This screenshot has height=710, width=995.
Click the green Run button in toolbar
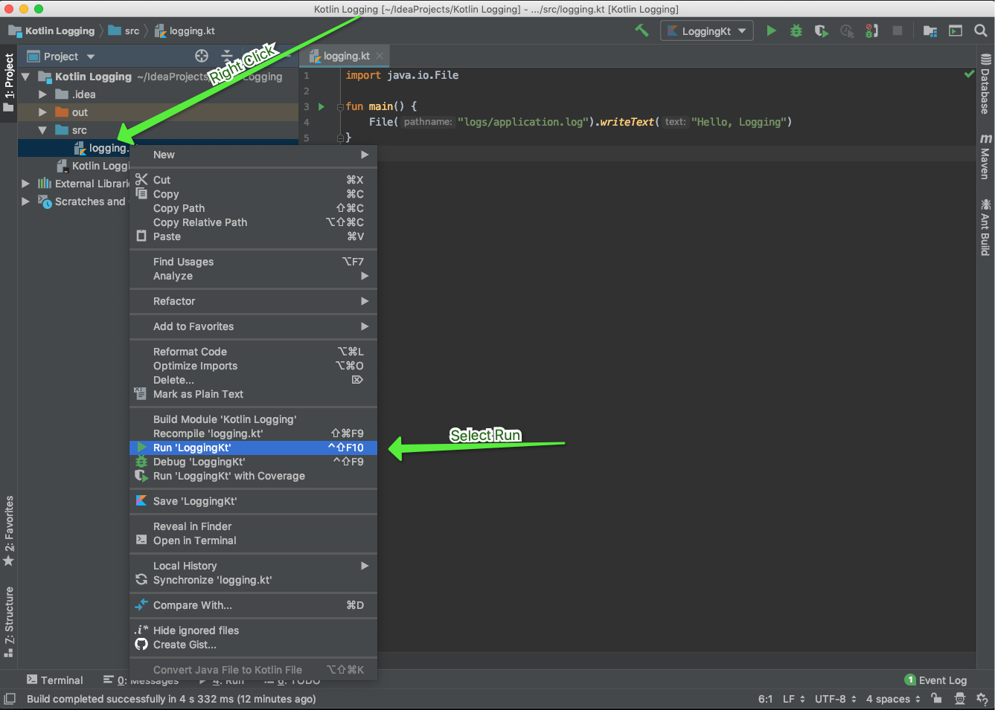pyautogui.click(x=772, y=30)
